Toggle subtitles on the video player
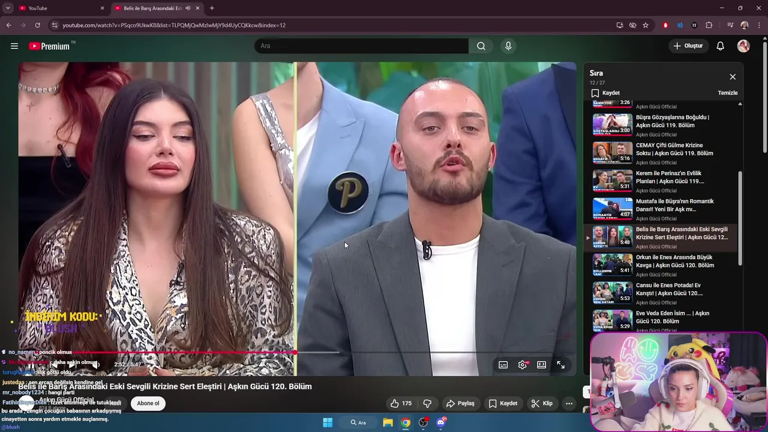Image resolution: width=768 pixels, height=432 pixels. [x=503, y=365]
